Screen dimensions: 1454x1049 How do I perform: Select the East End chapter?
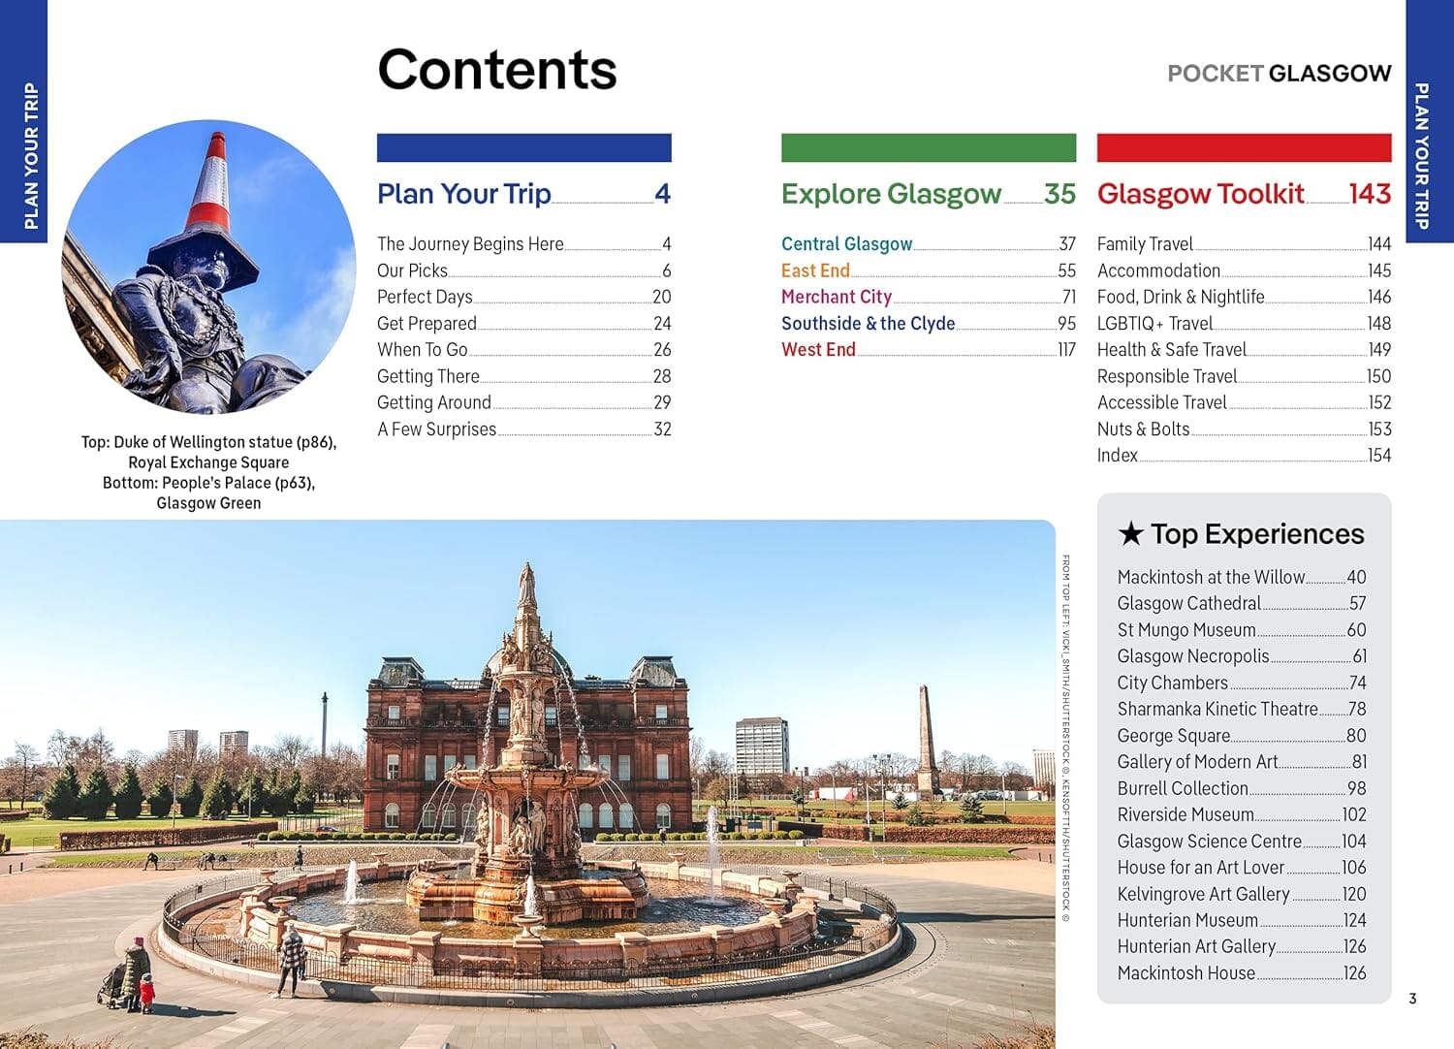tap(814, 270)
